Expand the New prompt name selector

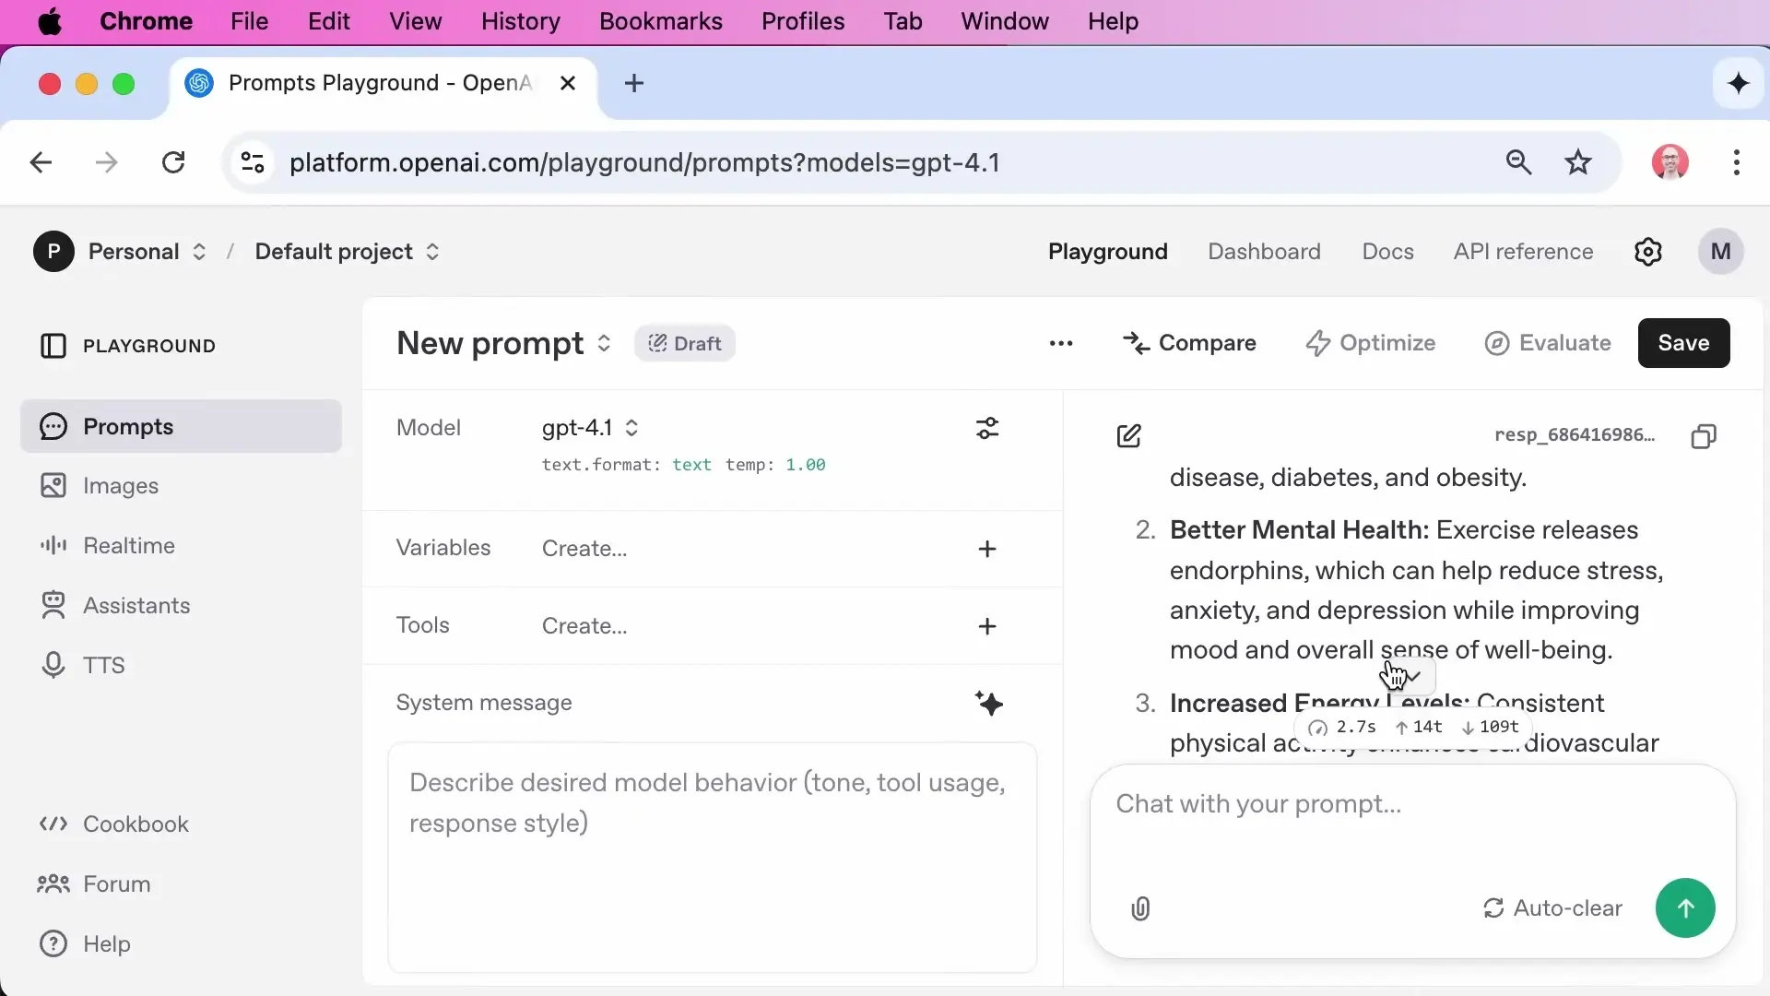(604, 343)
